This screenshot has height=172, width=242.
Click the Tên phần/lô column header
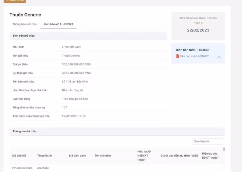44,155
